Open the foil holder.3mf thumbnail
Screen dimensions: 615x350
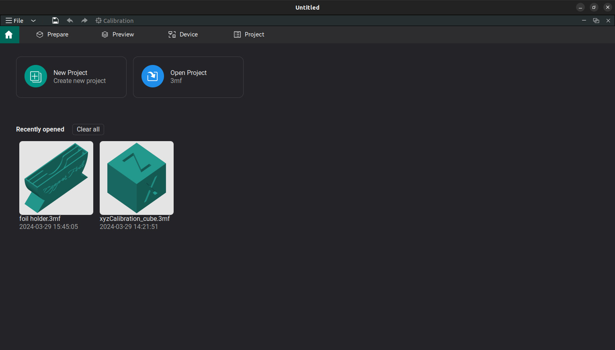[56, 178]
